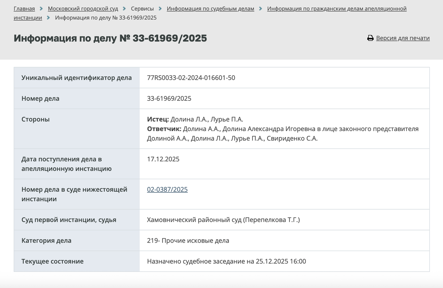Click the Стороны label cell
This screenshot has width=443, height=288.
pyautogui.click(x=77, y=128)
